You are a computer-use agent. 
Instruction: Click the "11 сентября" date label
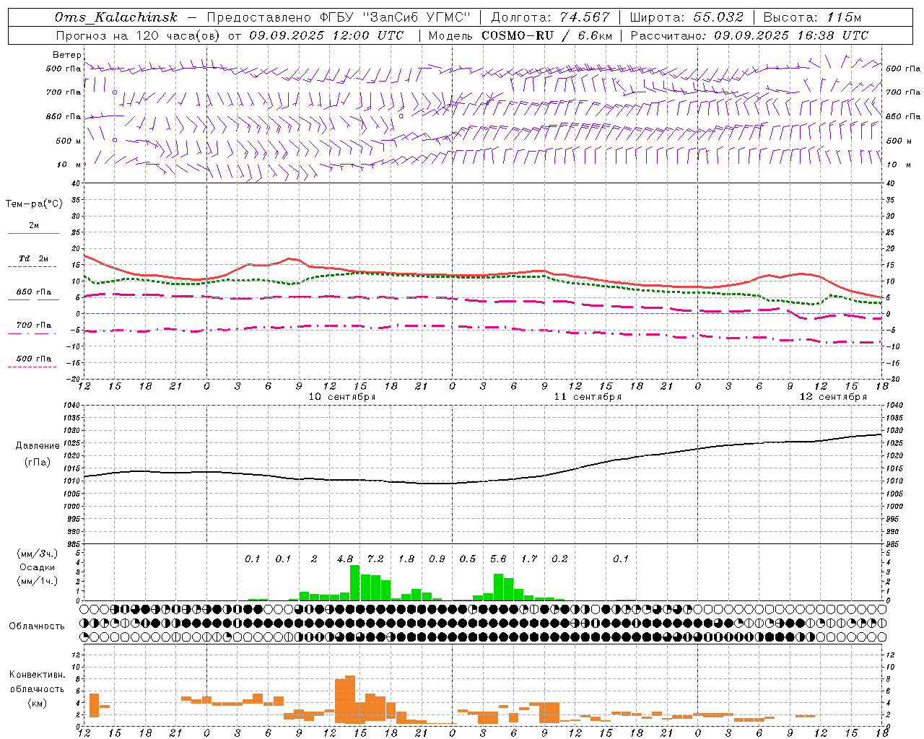(x=588, y=397)
